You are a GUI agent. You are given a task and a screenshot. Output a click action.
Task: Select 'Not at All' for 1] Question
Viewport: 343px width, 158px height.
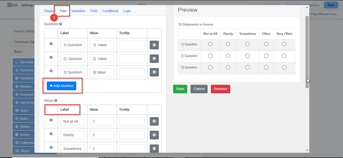coord(210,44)
